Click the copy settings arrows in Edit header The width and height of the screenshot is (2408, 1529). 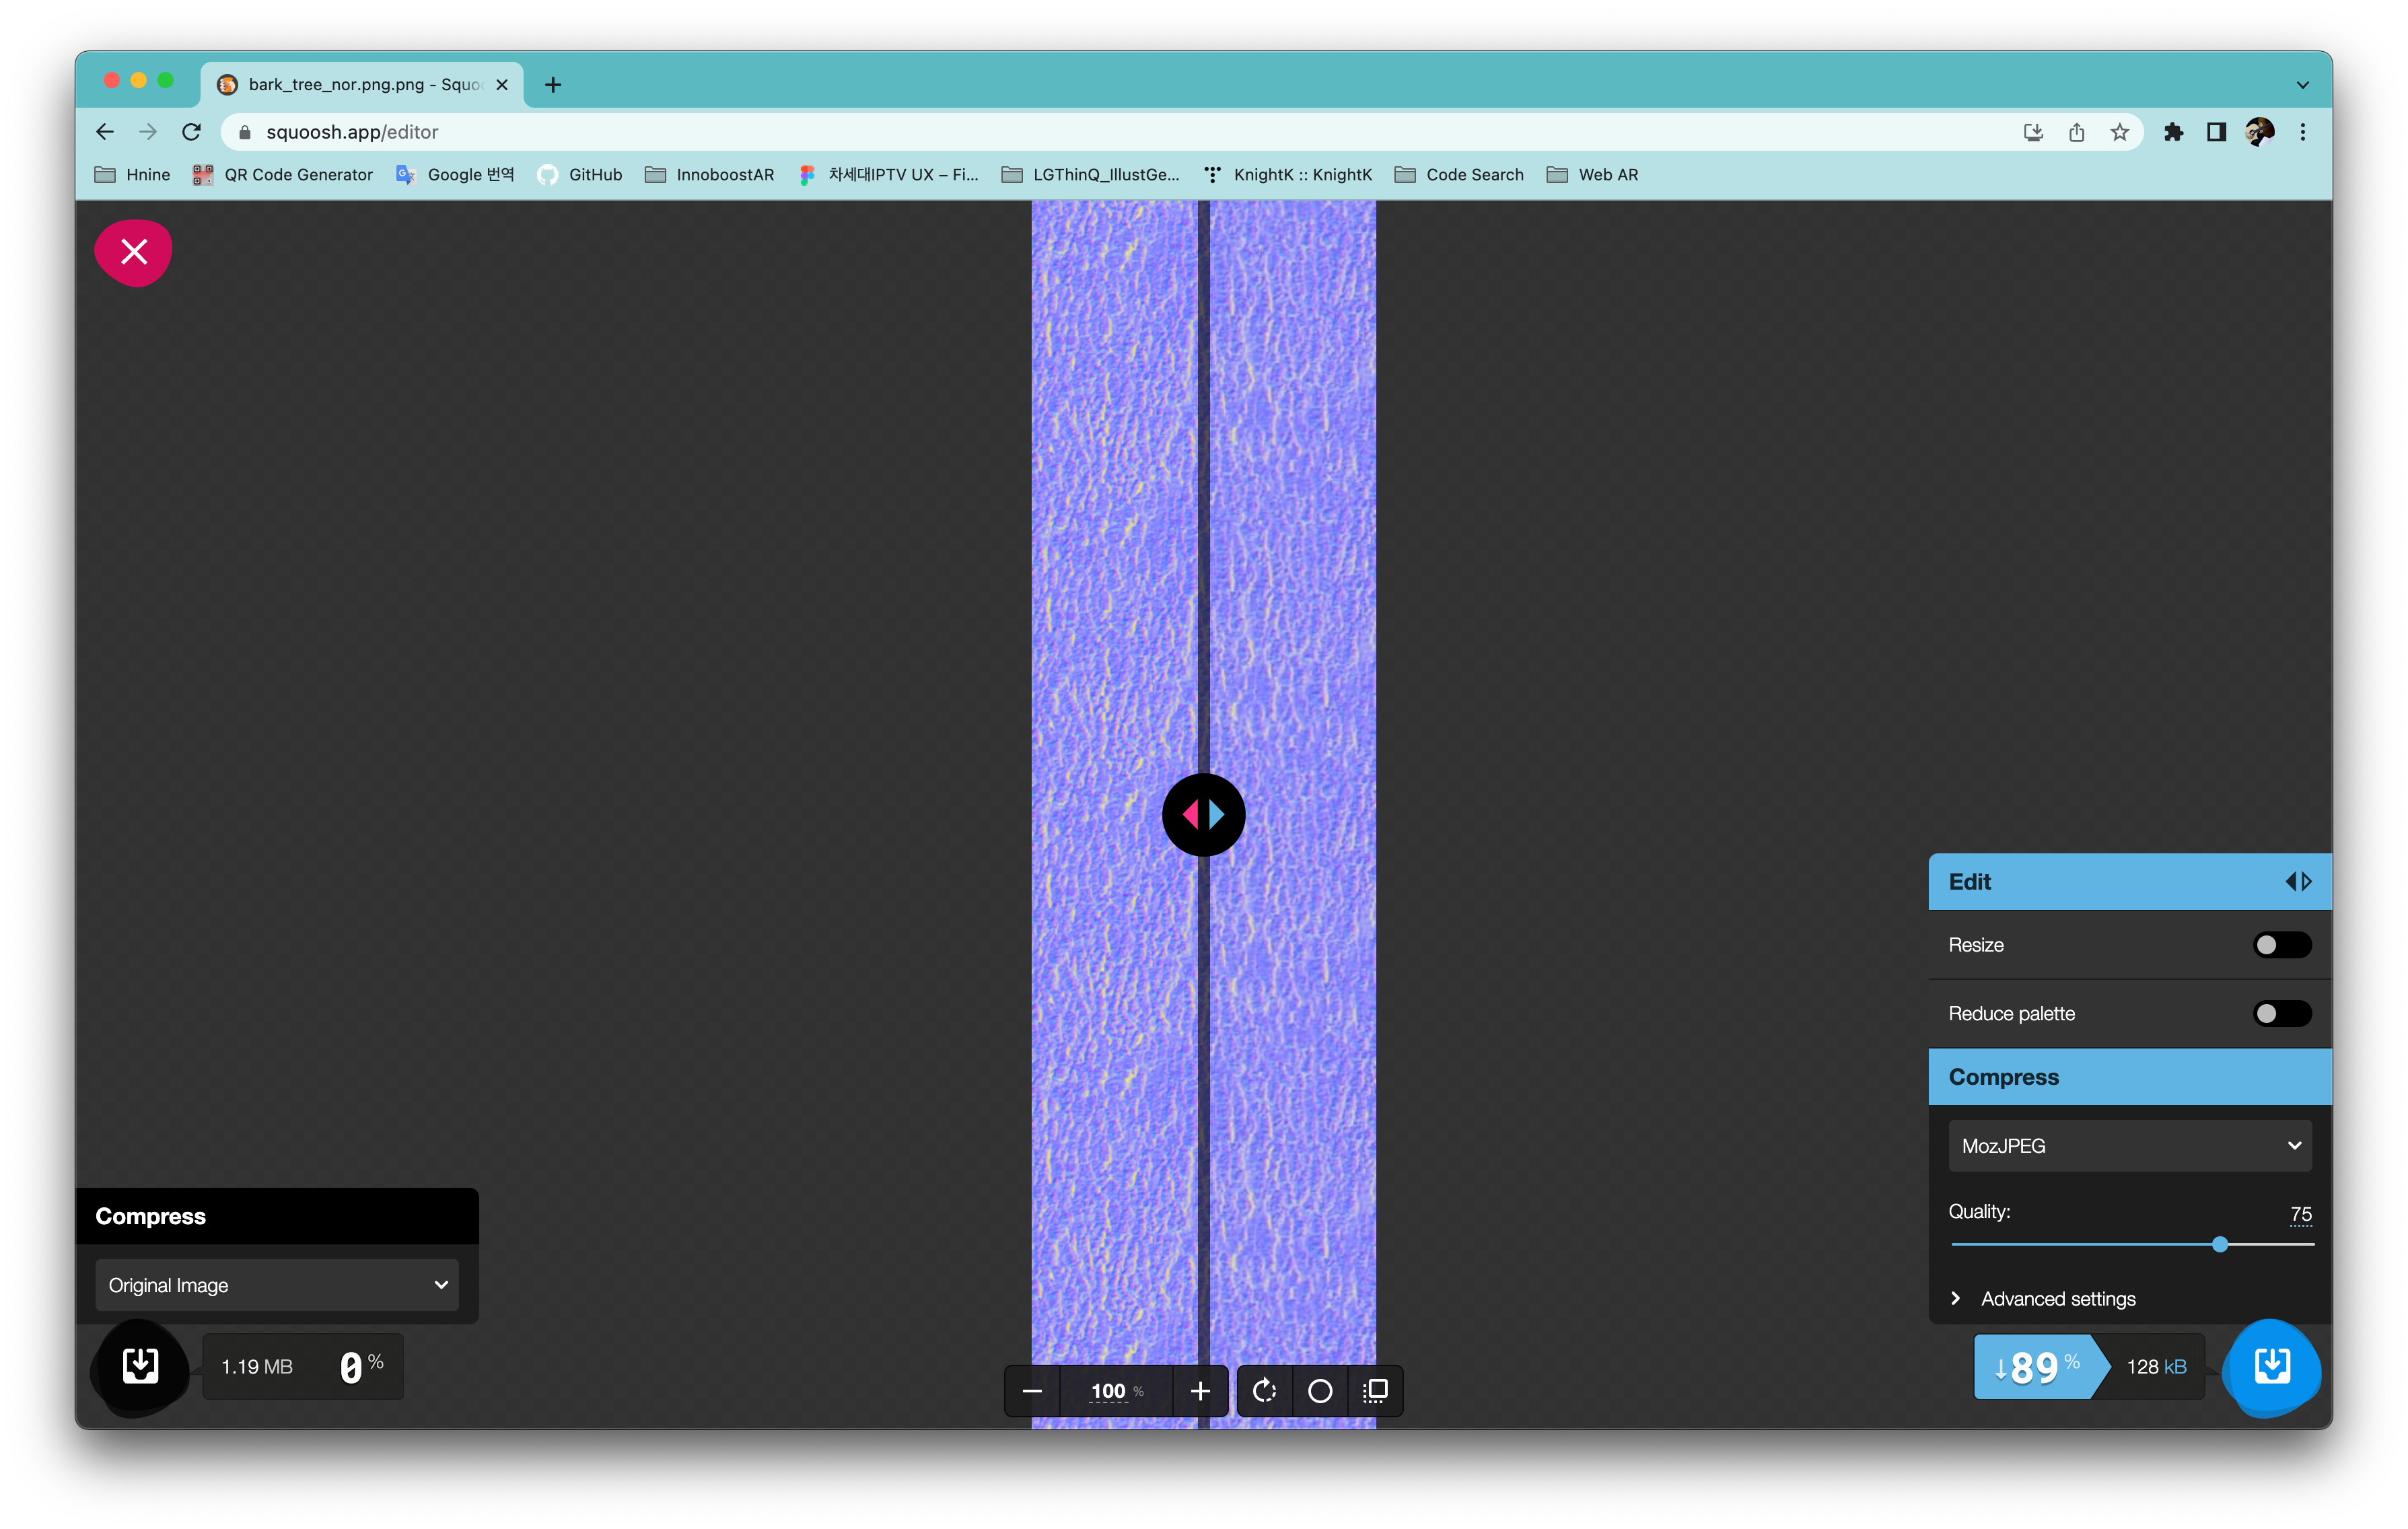2298,881
